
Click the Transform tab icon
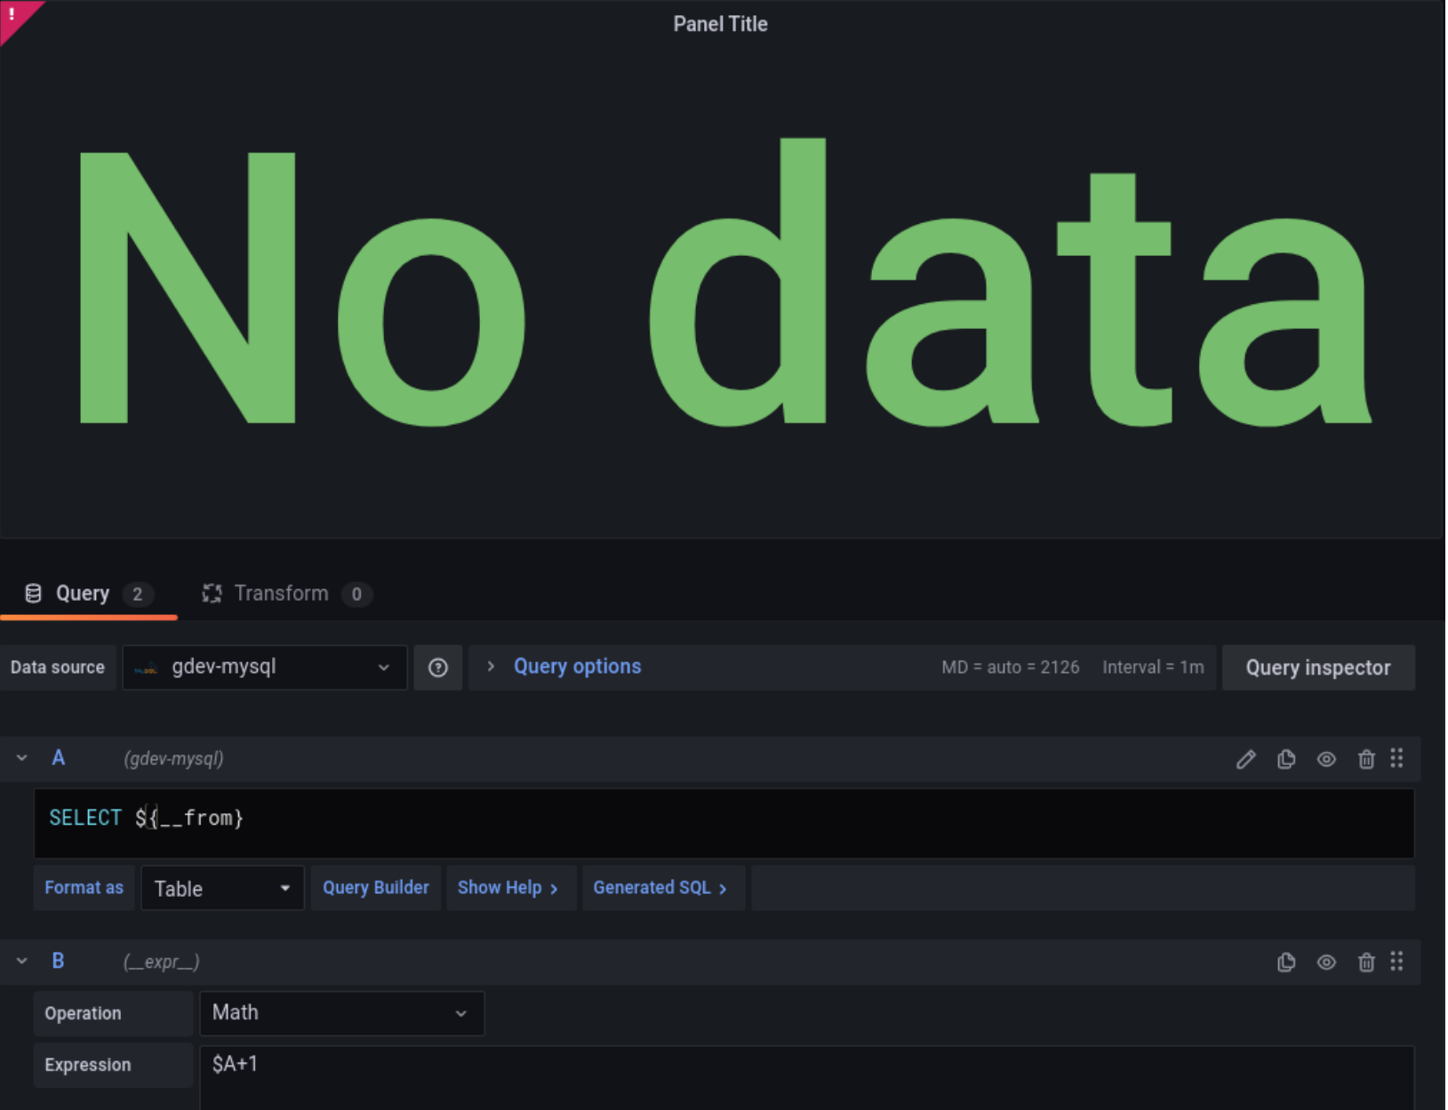coord(212,594)
